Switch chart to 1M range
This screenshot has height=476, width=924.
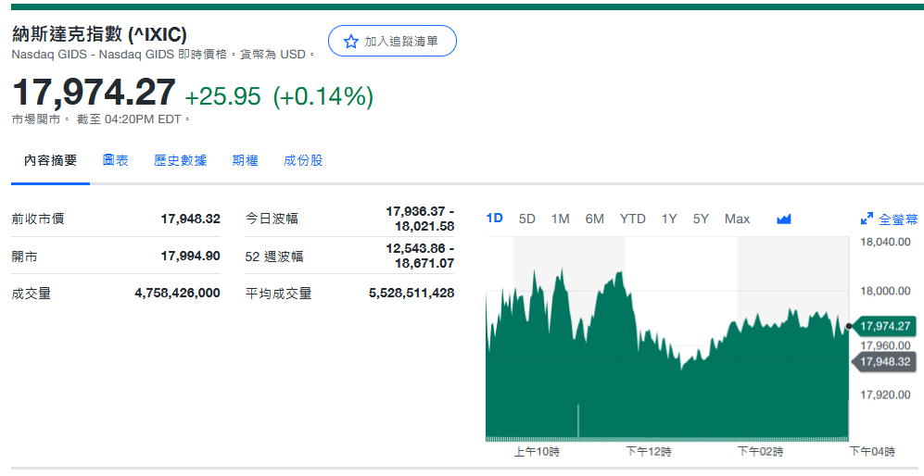560,219
